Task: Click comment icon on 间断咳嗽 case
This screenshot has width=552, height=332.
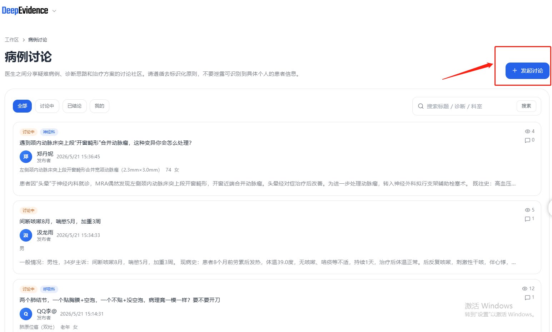Action: click(527, 219)
